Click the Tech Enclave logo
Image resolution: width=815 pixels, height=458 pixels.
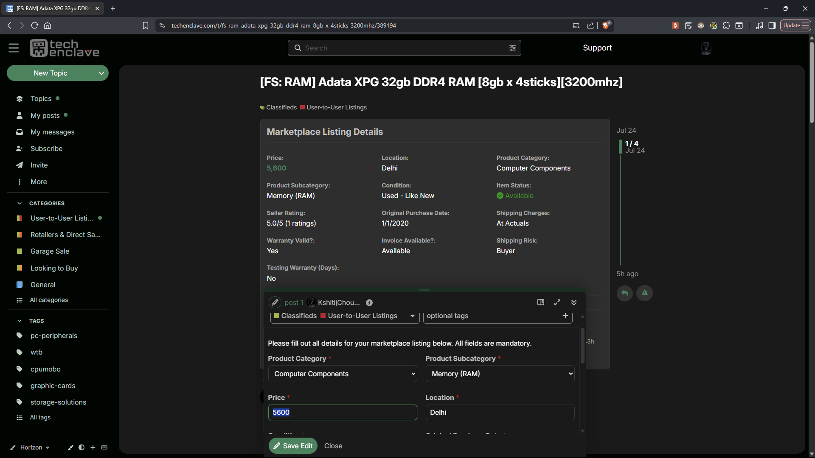65,48
